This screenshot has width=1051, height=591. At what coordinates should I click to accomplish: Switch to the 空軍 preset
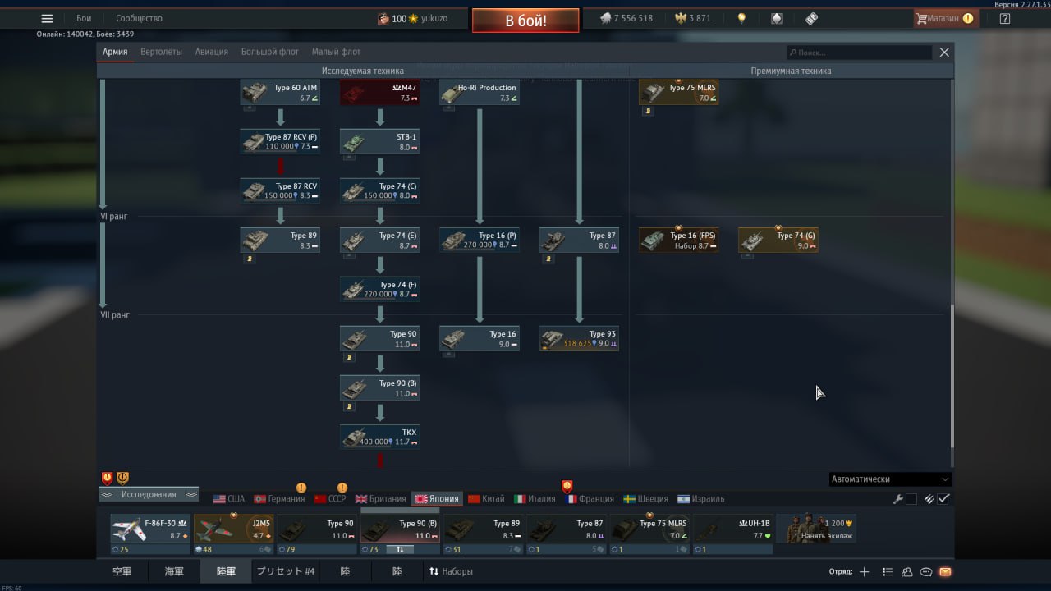coord(122,571)
